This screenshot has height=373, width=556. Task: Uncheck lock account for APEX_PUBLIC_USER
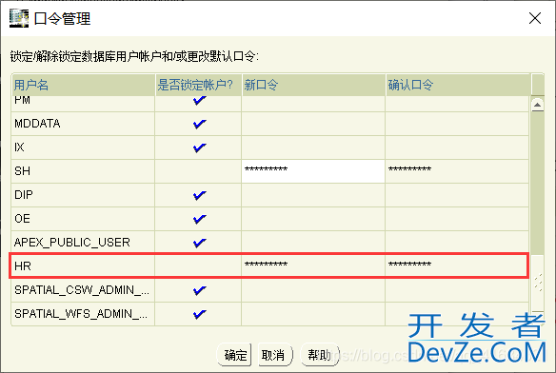(x=199, y=243)
